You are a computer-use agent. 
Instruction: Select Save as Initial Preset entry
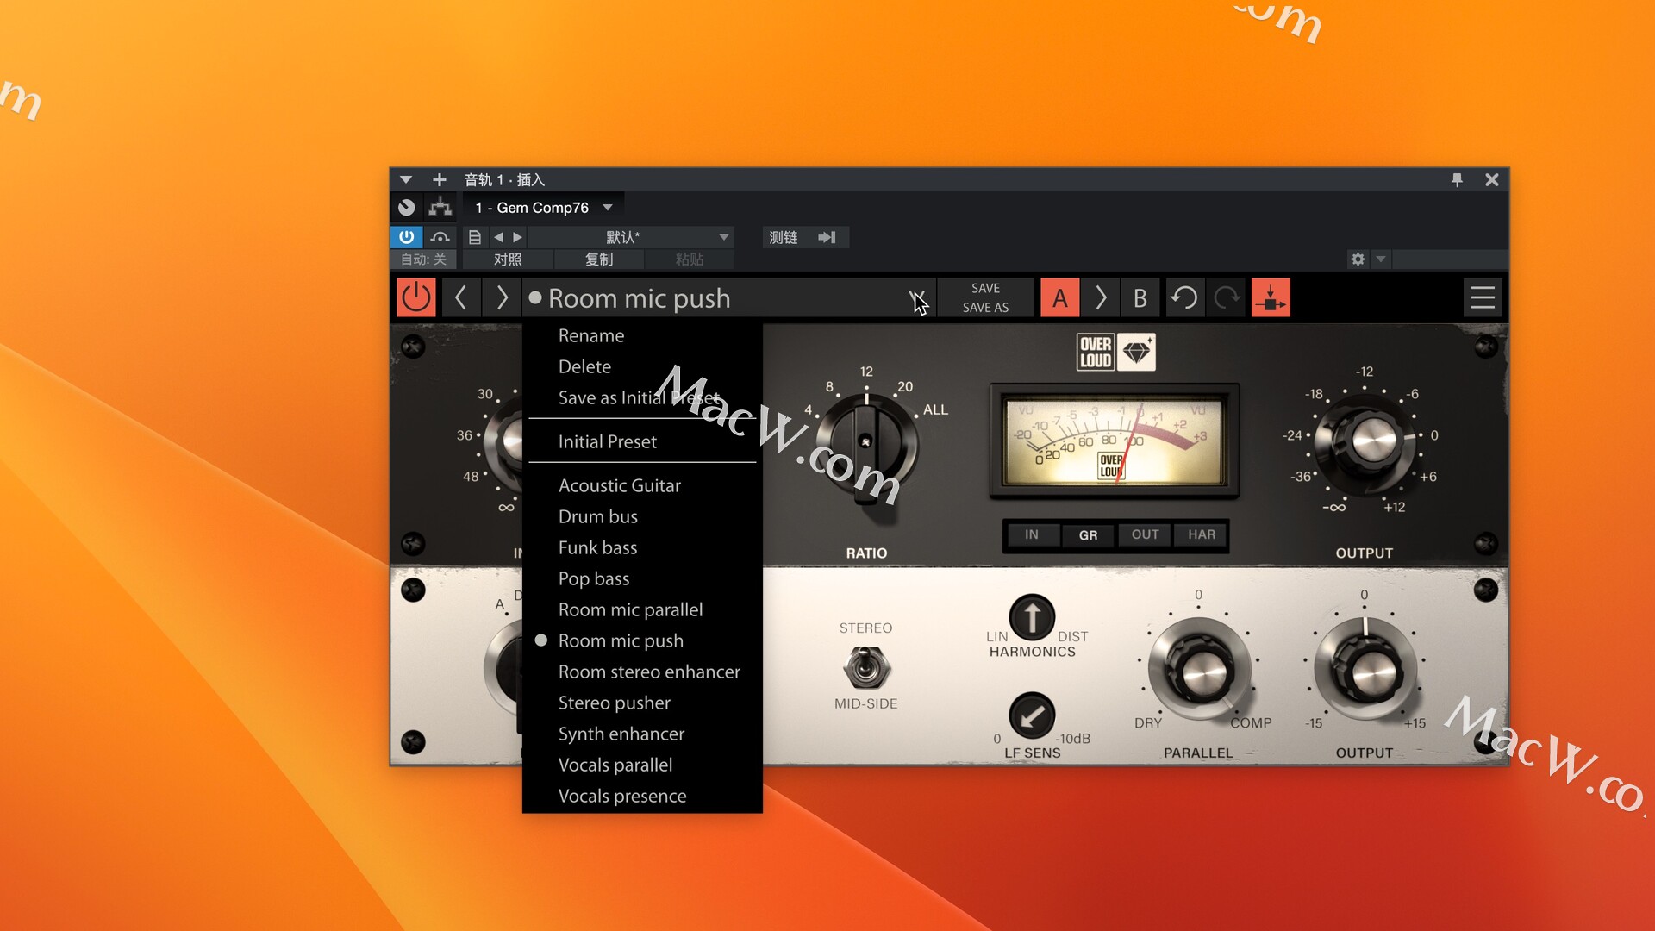point(642,398)
